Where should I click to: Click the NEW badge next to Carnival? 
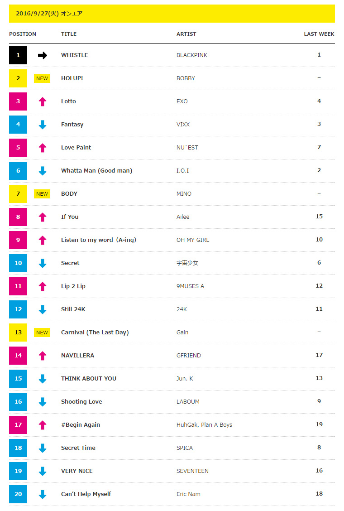coord(42,333)
